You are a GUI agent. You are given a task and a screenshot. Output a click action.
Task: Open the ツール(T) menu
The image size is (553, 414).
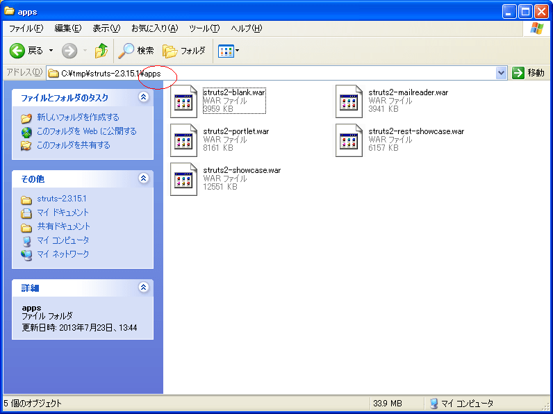pos(204,28)
